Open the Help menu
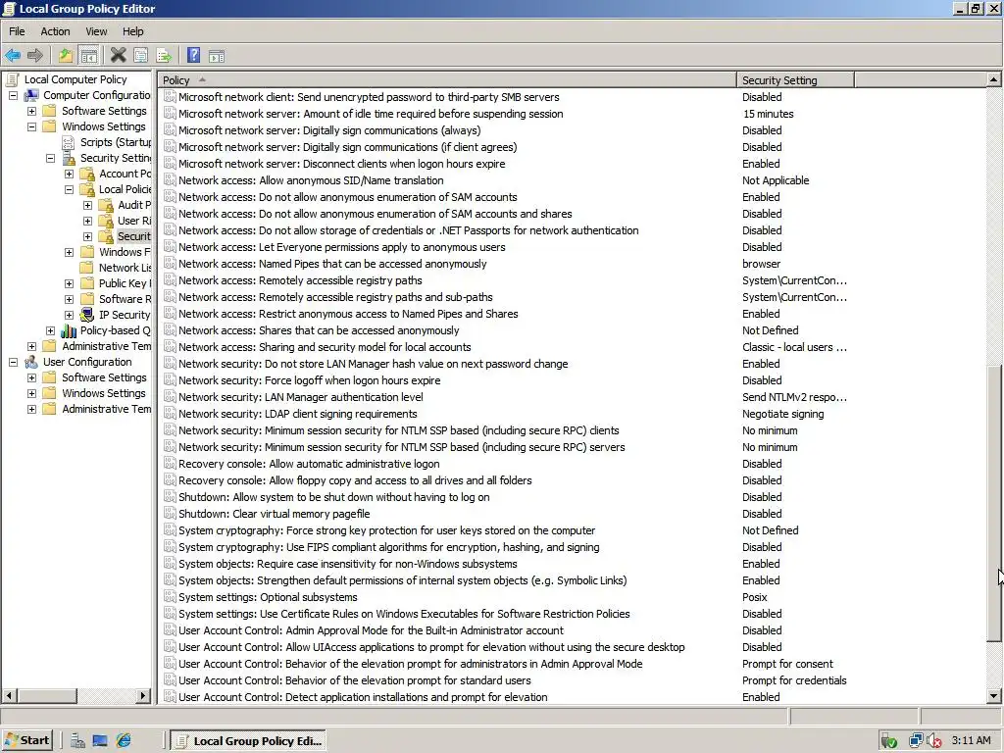Screen dimensions: 1004x753 pyautogui.click(x=133, y=31)
